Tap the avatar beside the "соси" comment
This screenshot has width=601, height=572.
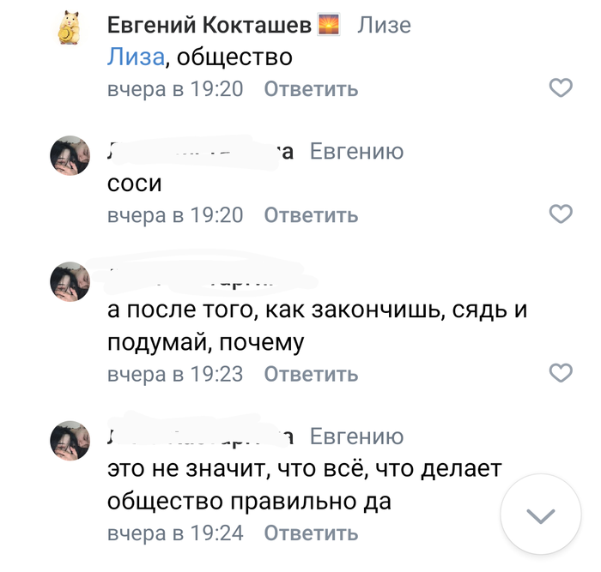(70, 155)
